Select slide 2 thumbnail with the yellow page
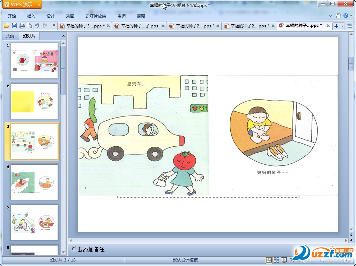356x266 pixels. coord(34,101)
